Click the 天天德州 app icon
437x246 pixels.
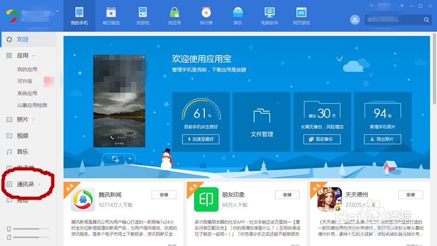(330, 200)
